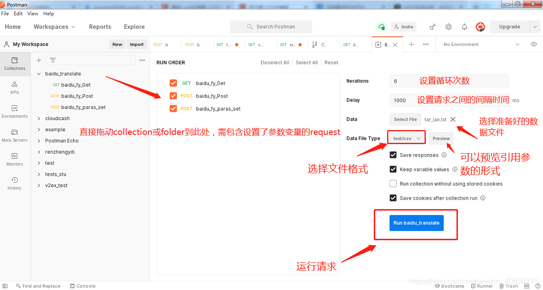Open Postman settings gear icon
This screenshot has height=290, width=543.
[448, 27]
